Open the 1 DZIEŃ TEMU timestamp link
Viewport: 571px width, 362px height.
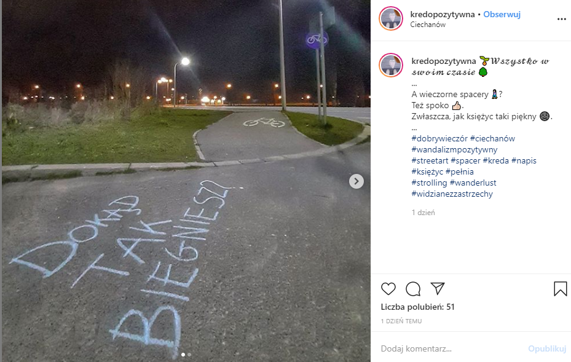coord(401,321)
